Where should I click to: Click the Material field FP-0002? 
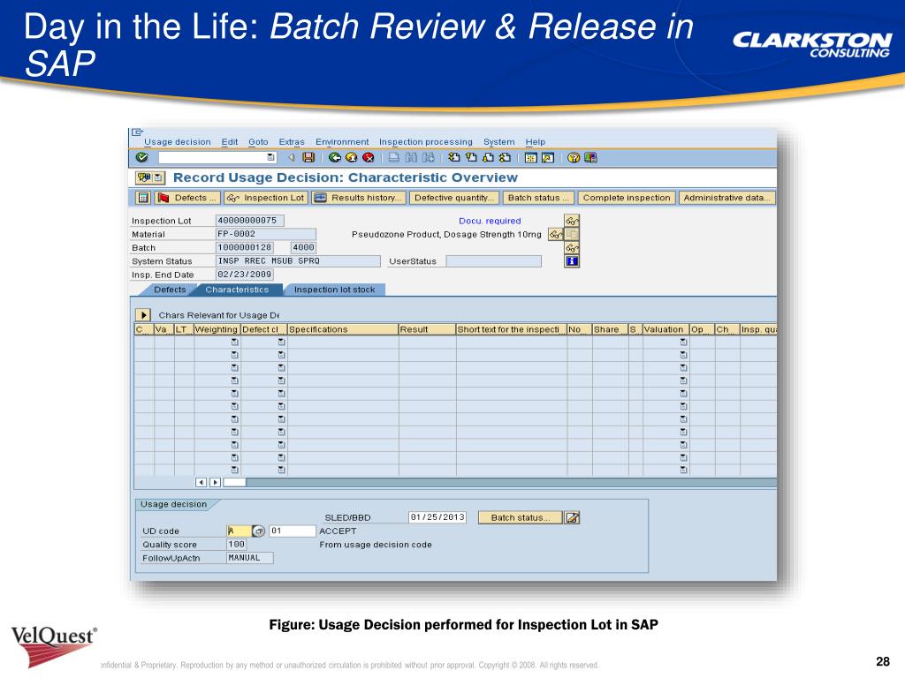(265, 234)
